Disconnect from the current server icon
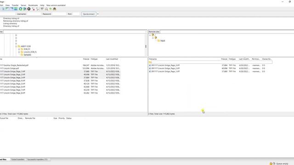Screen dimensions: 294x165 pyautogui.click(x=34, y=9)
